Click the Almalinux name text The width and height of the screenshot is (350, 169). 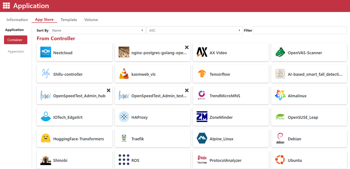[x=297, y=96]
